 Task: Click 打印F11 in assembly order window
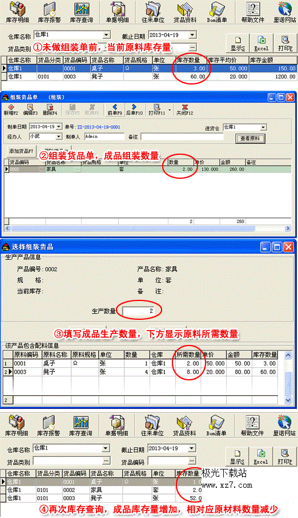pos(156,109)
